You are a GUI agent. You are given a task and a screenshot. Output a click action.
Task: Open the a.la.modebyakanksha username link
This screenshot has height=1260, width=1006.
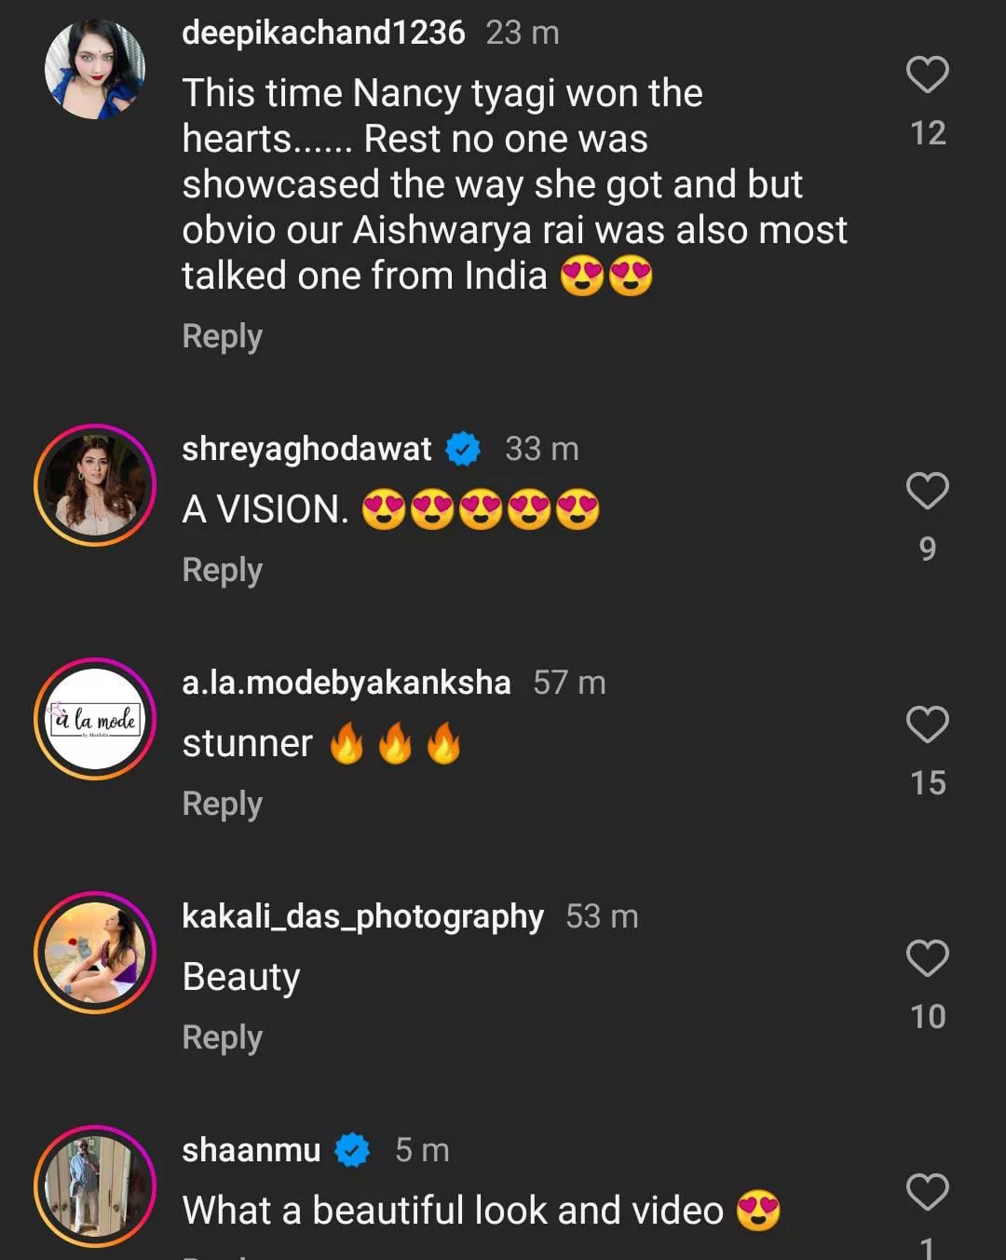(x=347, y=683)
